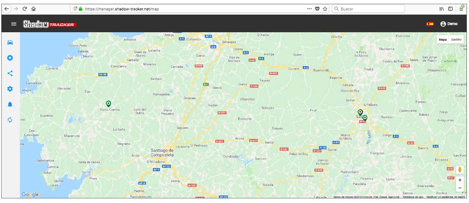The width and height of the screenshot is (469, 203).
Task: Click the browser forward arrow
Action: pos(16,9)
